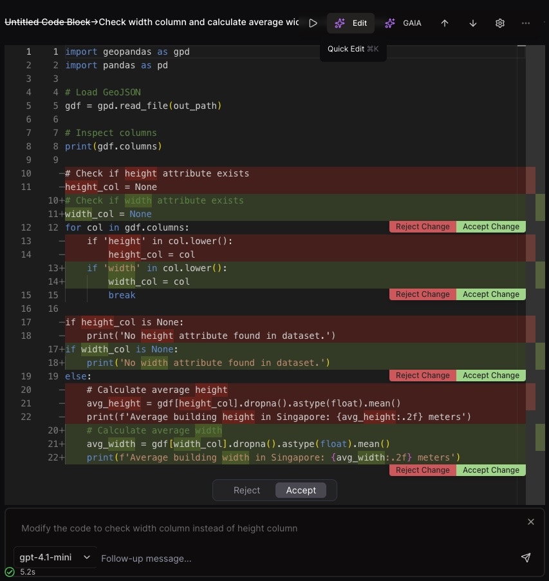
Task: Click added line starting 'avg_width = gdf[width_col]'
Action: 238,444
